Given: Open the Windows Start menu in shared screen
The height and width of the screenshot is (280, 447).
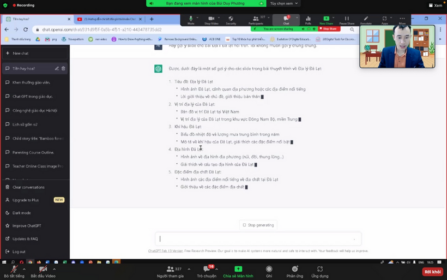Looking at the screenshot, I should (x=4, y=262).
